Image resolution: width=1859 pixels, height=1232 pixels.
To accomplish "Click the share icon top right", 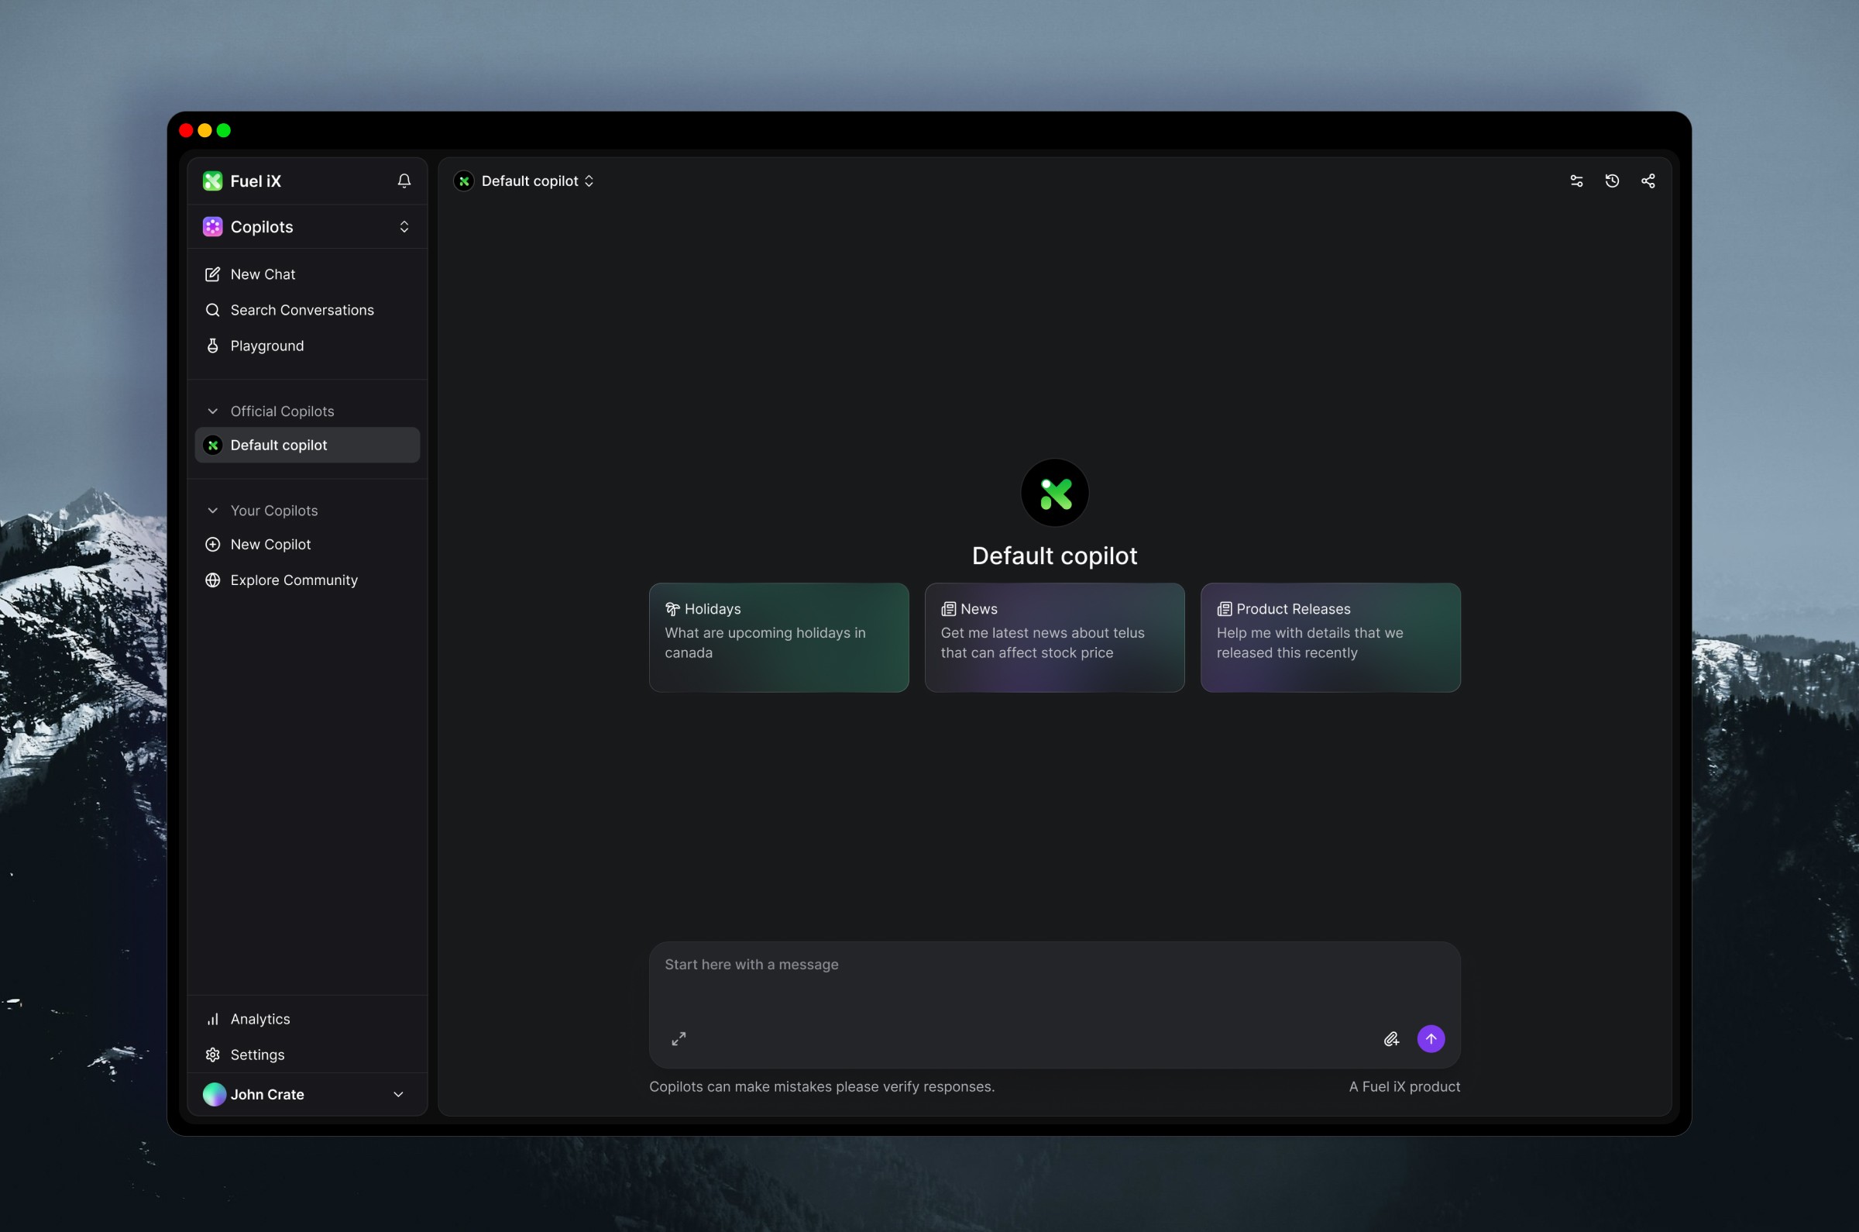I will tap(1648, 181).
